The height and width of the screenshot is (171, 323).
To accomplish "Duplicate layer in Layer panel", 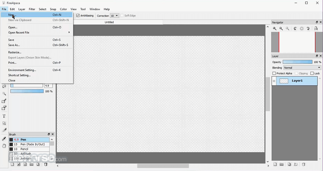I will click(x=289, y=164).
